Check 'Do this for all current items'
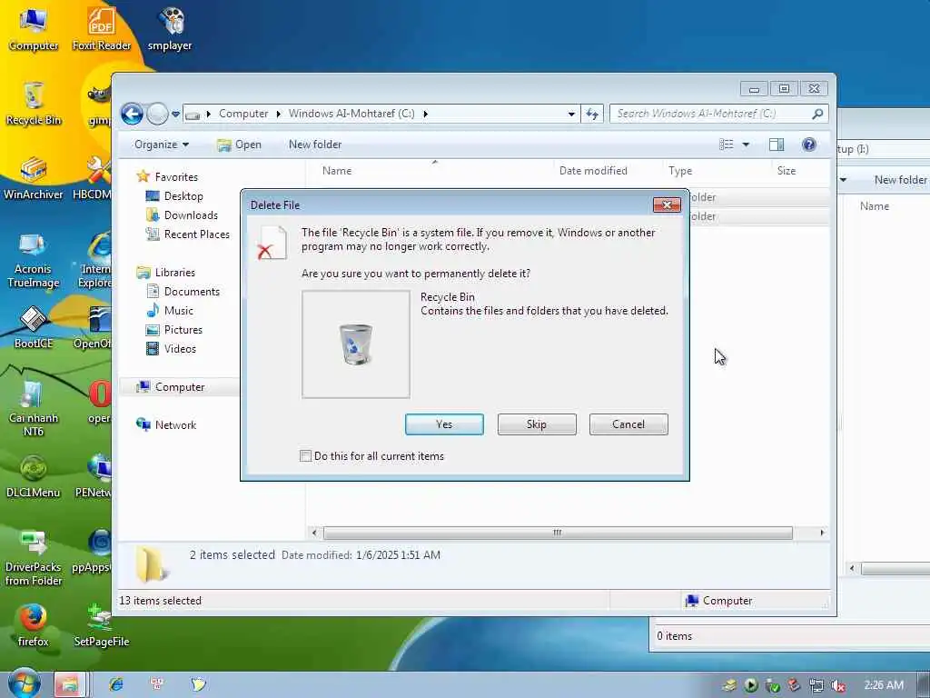 (x=305, y=456)
